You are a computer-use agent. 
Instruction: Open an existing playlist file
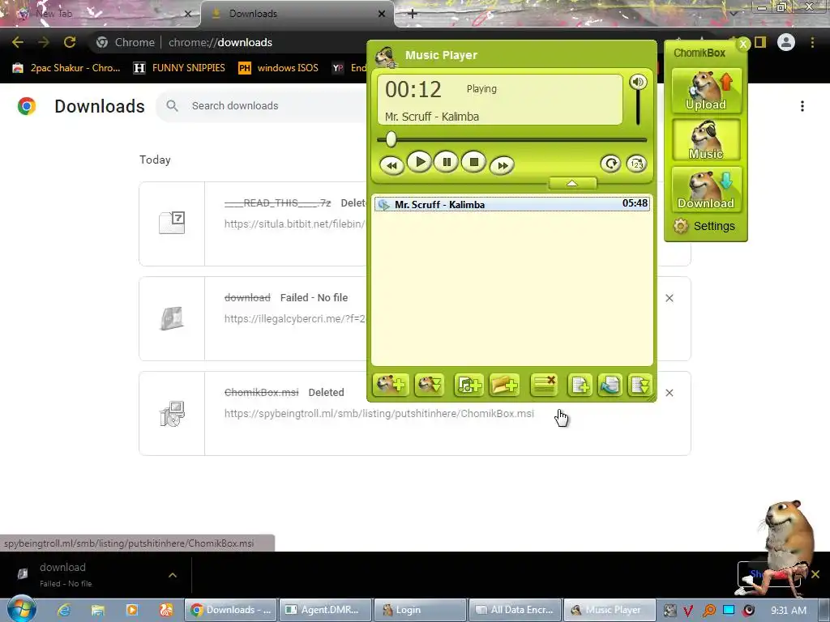tap(610, 385)
